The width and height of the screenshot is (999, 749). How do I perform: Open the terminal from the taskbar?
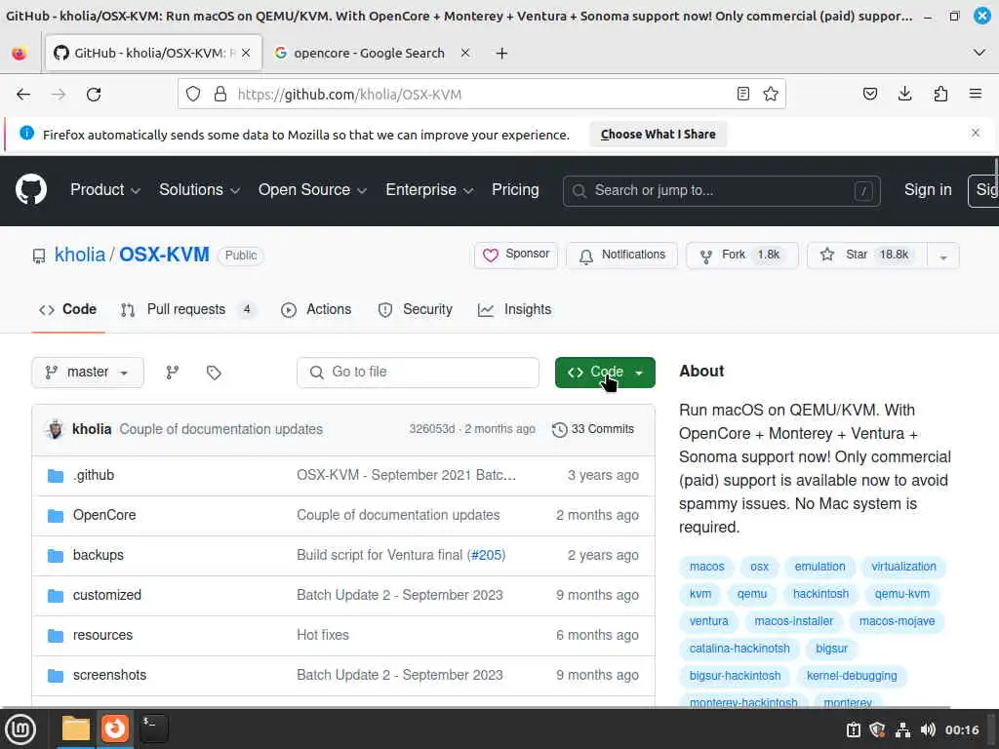point(153,729)
